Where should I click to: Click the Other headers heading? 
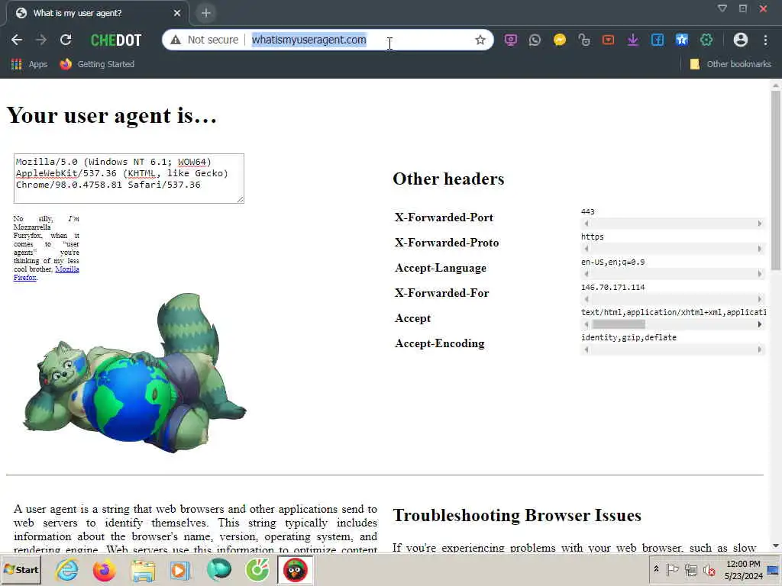point(448,179)
